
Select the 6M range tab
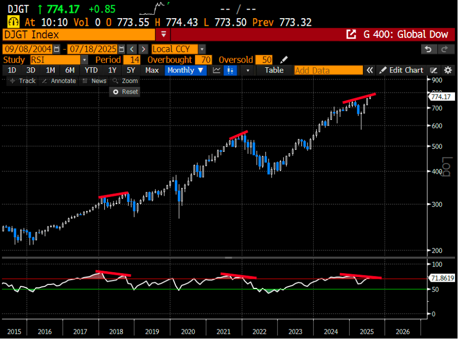click(x=70, y=70)
